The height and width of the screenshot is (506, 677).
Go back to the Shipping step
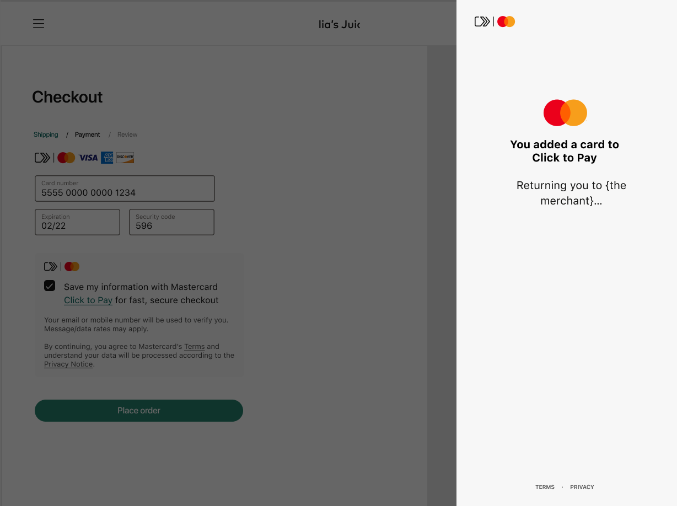[x=46, y=134]
